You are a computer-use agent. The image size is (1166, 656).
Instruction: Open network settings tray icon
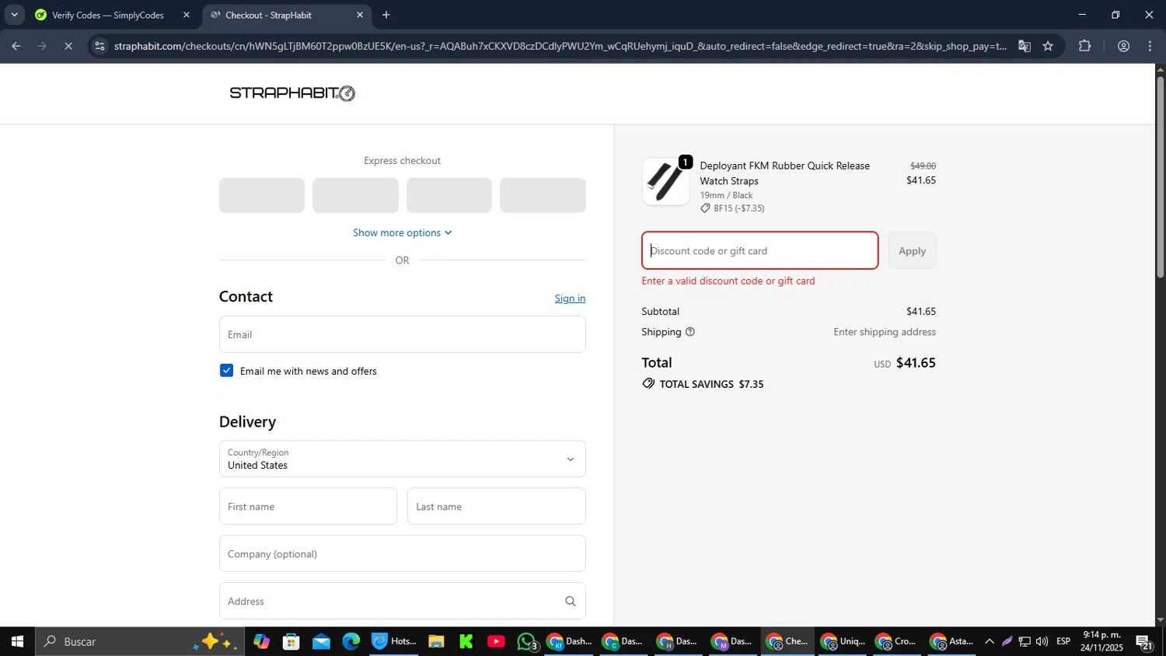(1025, 641)
